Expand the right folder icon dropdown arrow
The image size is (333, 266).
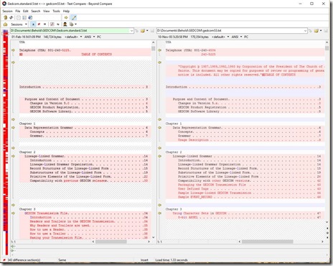[321, 31]
